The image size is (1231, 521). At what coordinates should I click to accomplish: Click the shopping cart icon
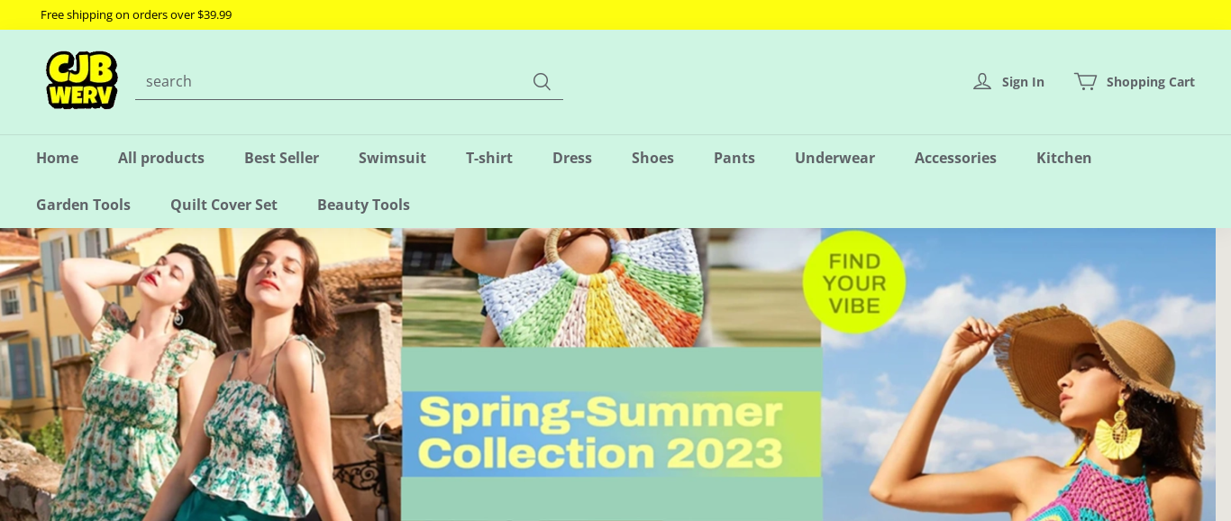(x=1085, y=81)
